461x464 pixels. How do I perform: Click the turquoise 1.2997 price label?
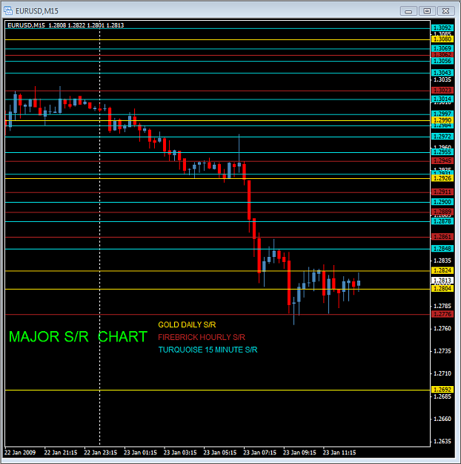[x=442, y=114]
